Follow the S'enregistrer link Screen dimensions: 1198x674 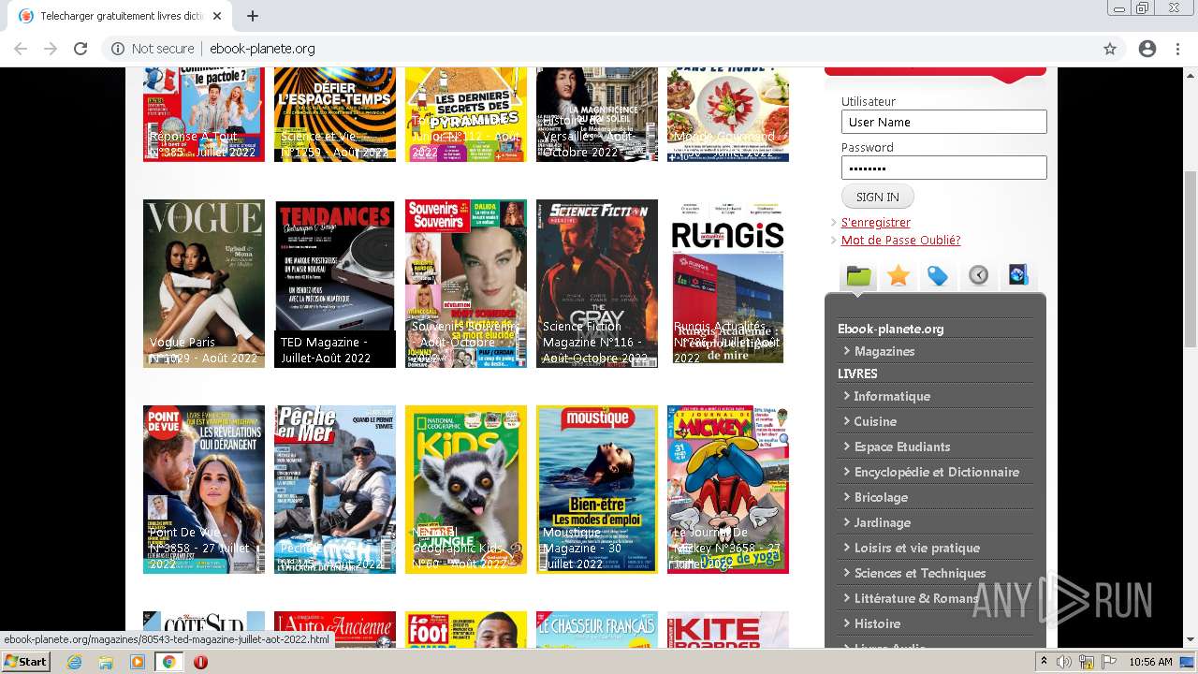875,222
